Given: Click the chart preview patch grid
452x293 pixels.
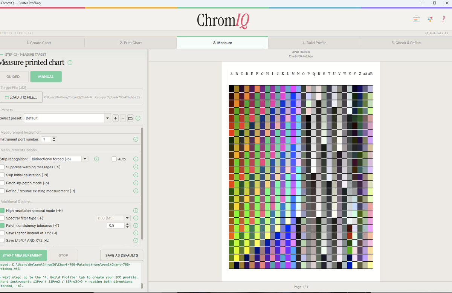Looking at the screenshot, I should 301,177.
